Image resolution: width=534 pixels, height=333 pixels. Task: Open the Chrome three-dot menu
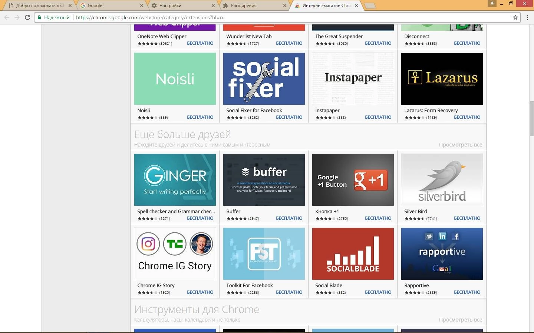coord(527,17)
